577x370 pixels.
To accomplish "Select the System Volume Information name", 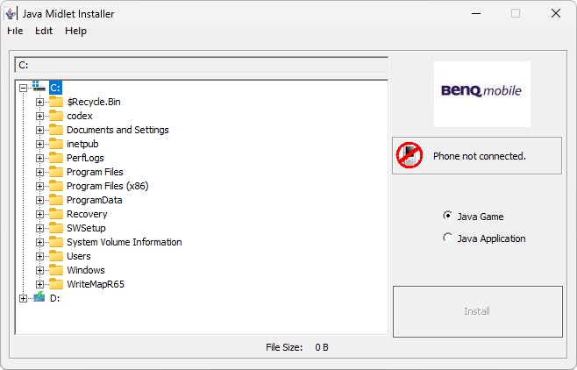I will click(125, 242).
